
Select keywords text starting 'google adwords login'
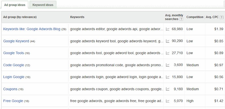coord(117,77)
